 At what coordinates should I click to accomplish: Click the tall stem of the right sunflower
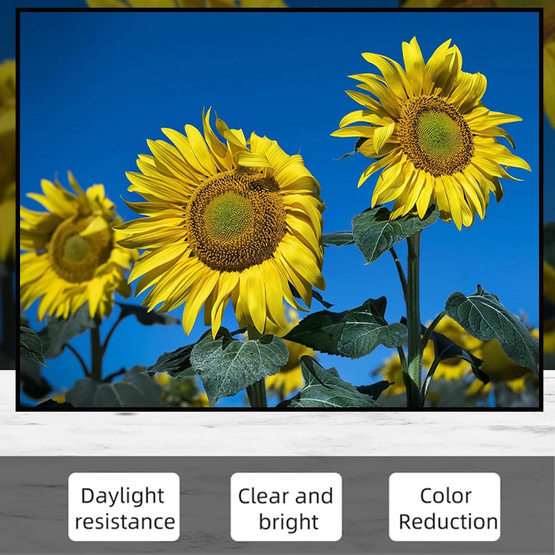413,298
